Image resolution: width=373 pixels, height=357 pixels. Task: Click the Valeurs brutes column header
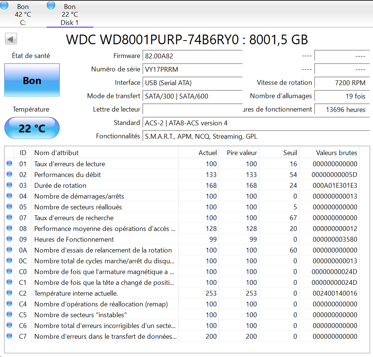point(329,153)
